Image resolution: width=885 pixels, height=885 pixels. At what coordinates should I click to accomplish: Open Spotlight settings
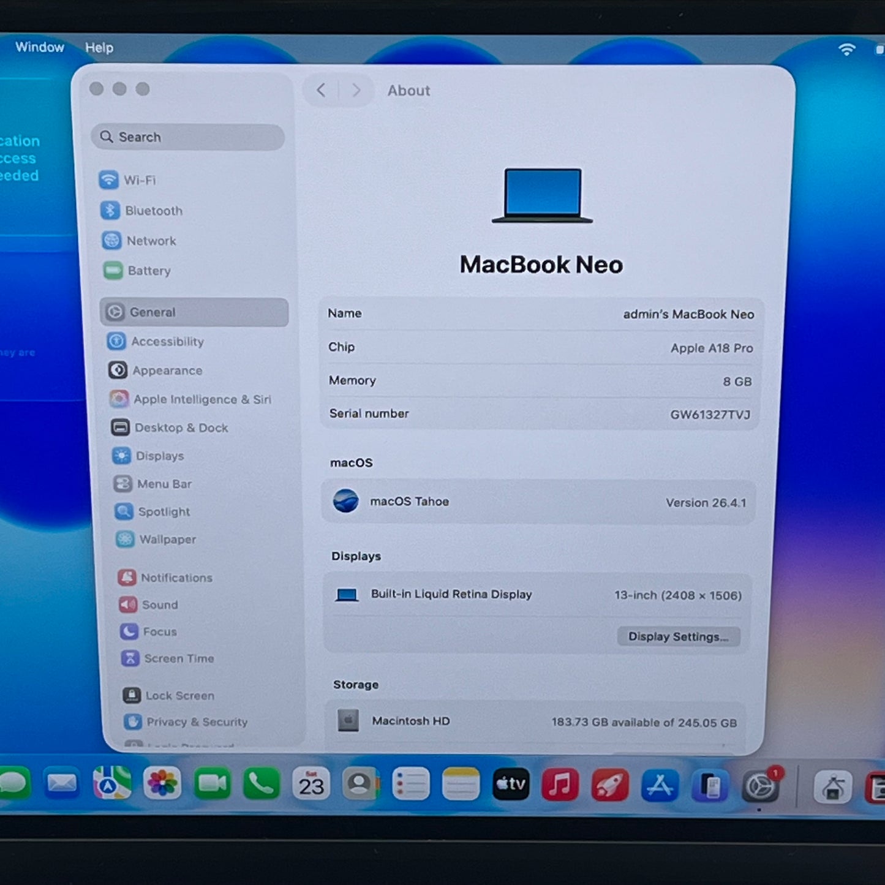coord(153,511)
